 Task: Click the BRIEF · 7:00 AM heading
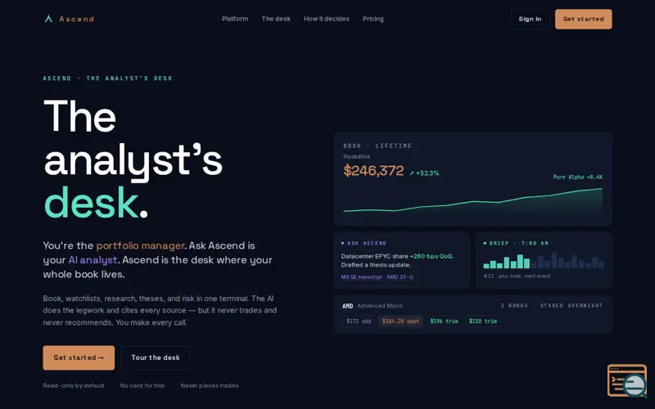tap(519, 243)
